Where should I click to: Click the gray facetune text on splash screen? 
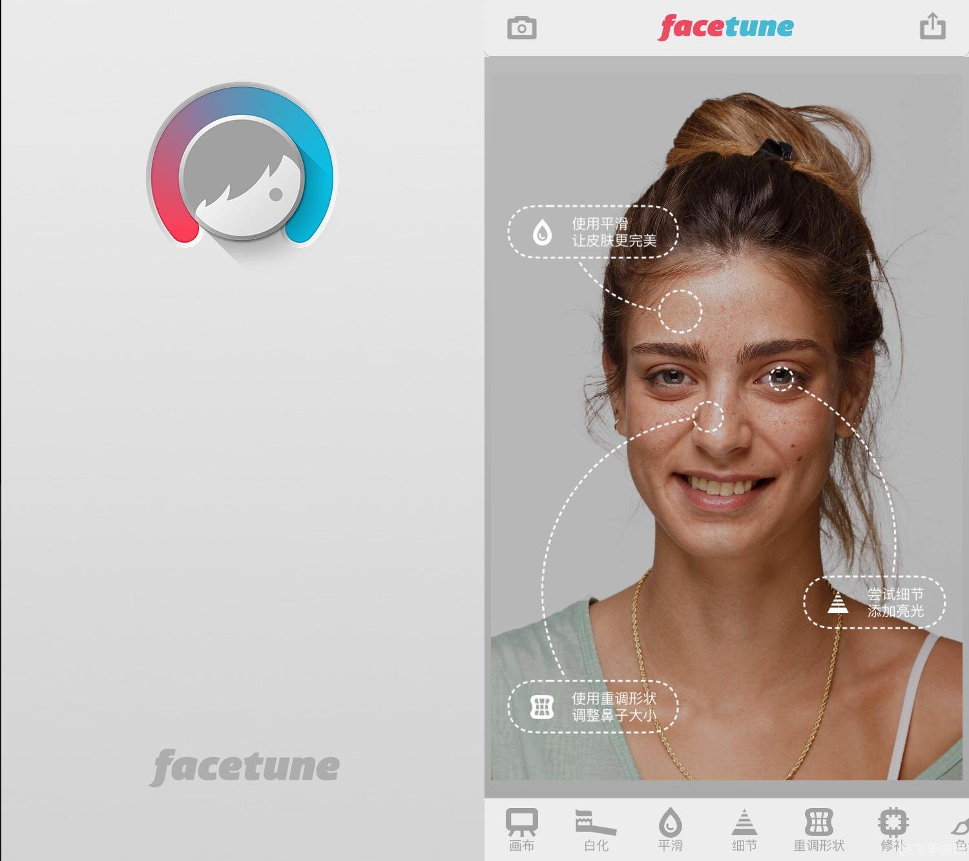click(244, 767)
